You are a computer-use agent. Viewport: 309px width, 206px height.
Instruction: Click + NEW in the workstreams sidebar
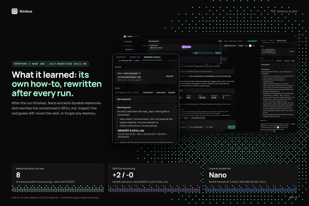[x=144, y=46]
